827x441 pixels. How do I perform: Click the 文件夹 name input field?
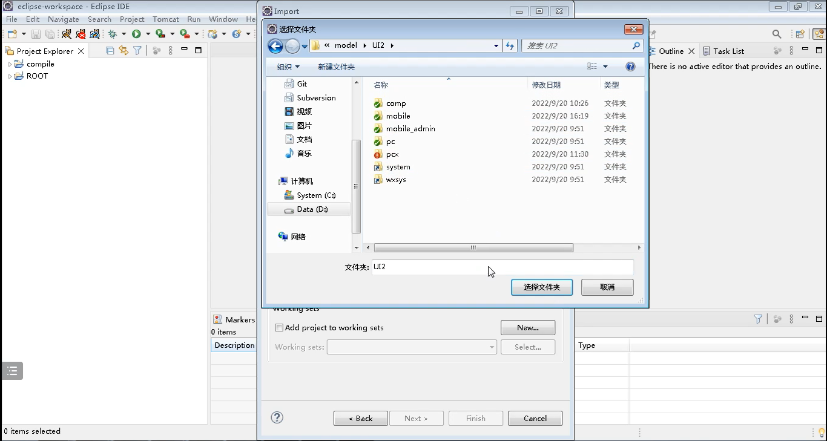point(502,267)
